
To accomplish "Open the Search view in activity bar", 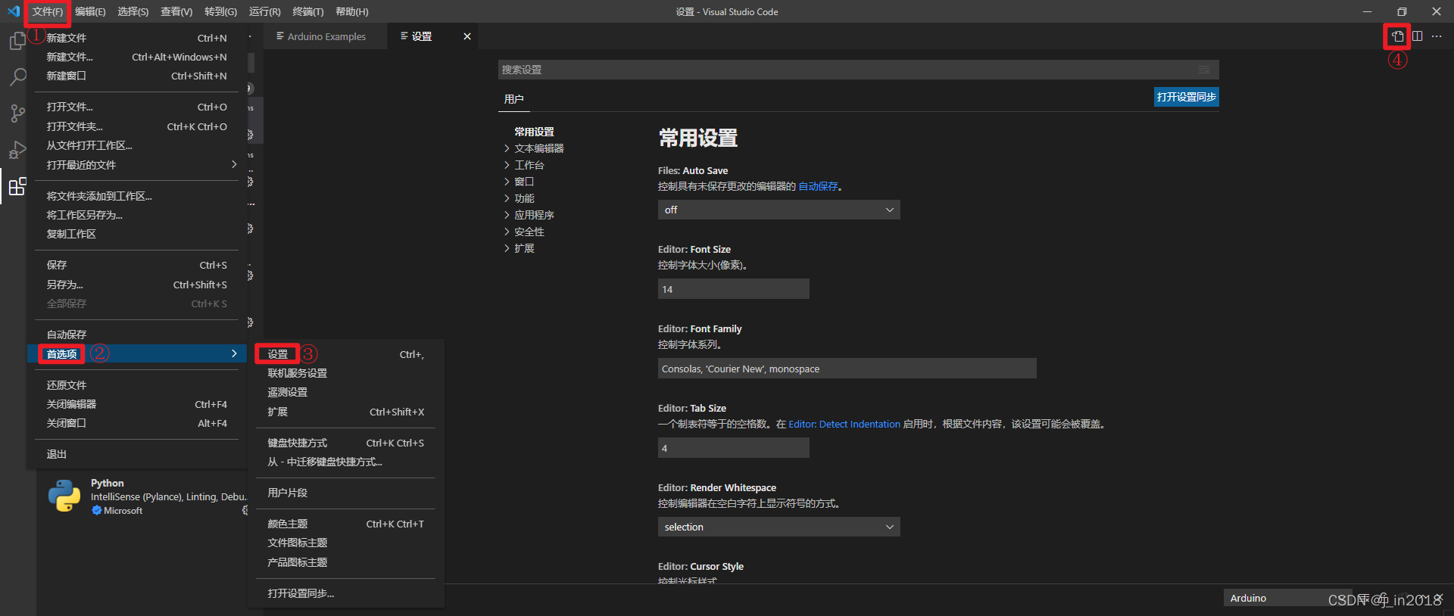I will [x=17, y=77].
